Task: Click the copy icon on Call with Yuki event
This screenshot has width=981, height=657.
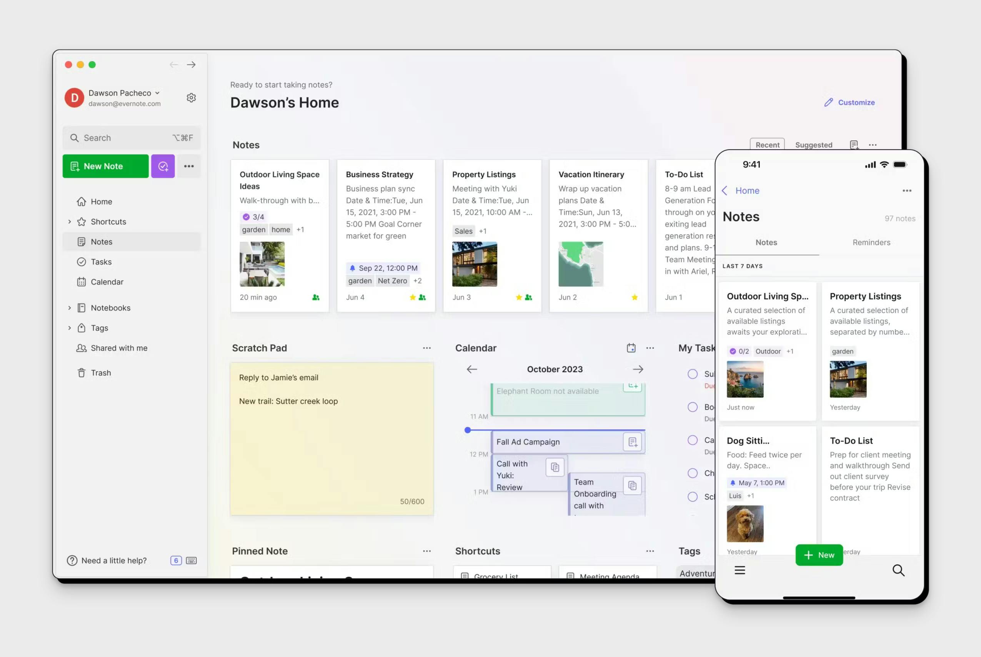Action: pyautogui.click(x=555, y=467)
